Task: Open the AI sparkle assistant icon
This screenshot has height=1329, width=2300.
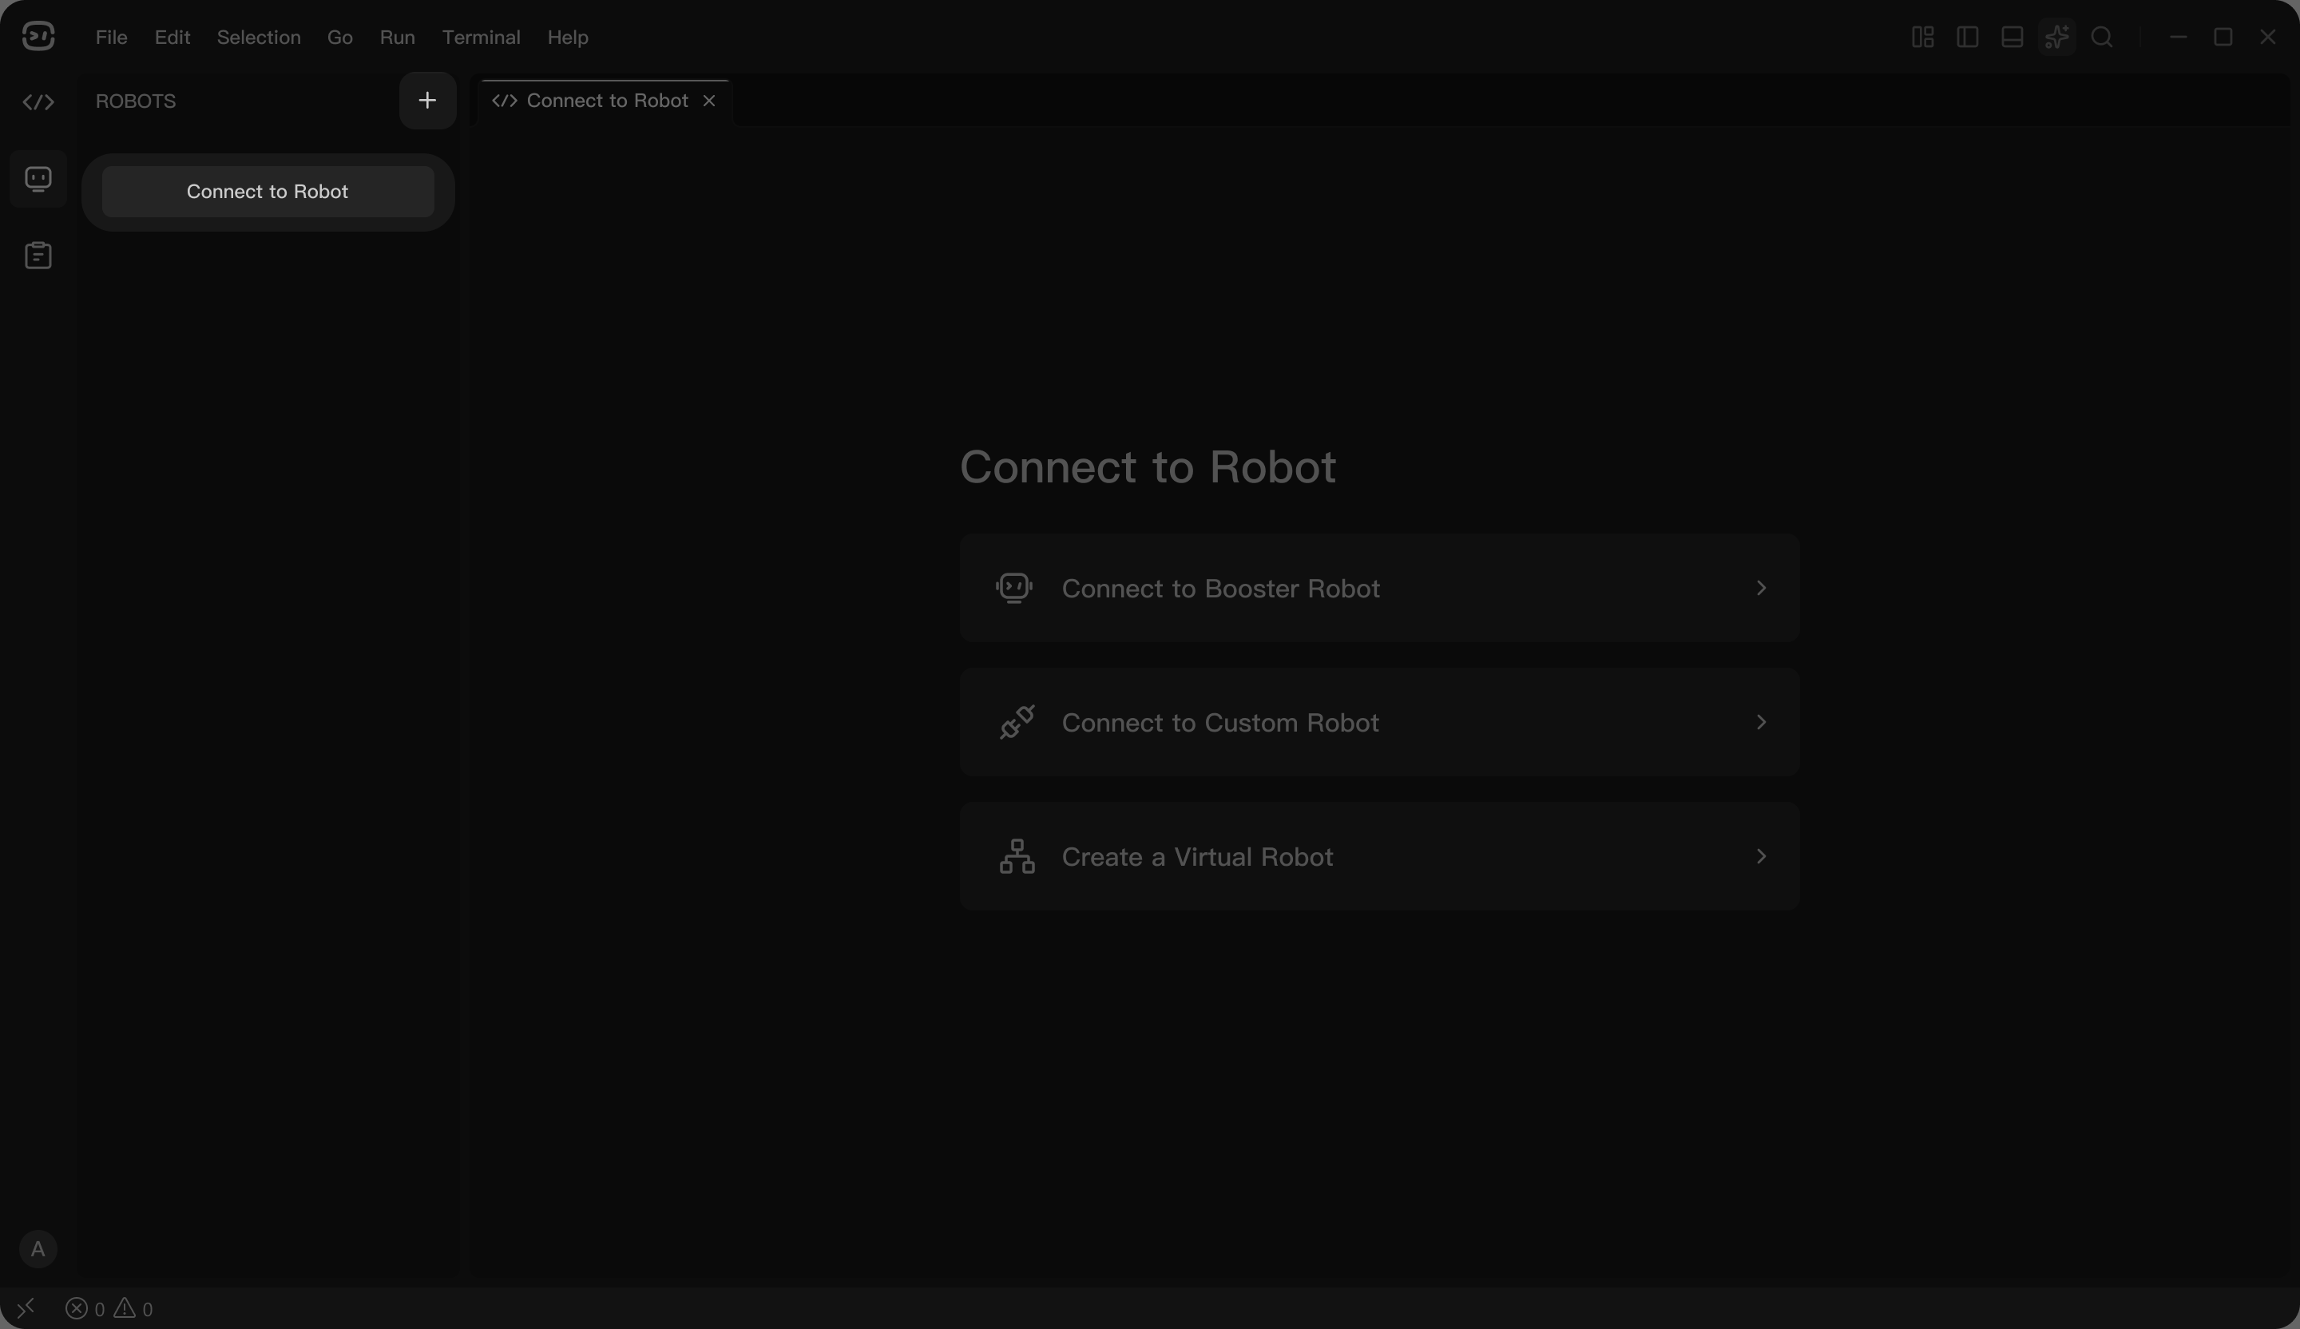Action: 2057,37
